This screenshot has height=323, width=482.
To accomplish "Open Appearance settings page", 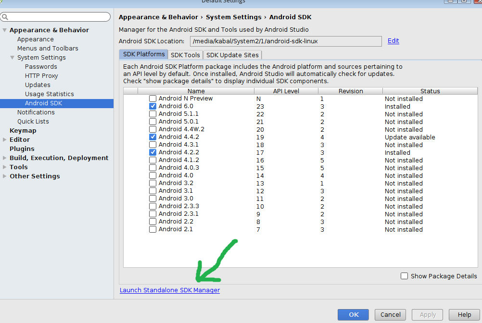I will (x=35, y=39).
